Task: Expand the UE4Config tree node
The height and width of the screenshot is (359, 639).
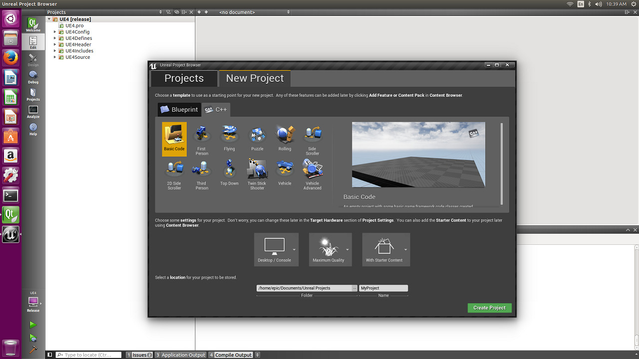Action: pyautogui.click(x=55, y=32)
